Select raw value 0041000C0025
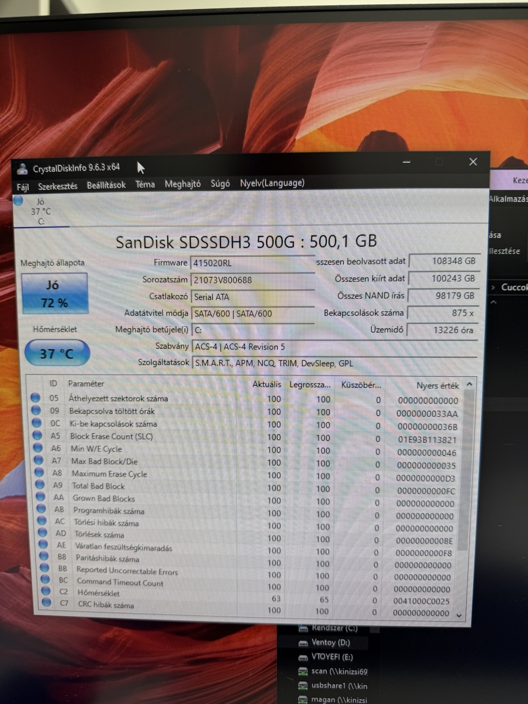 click(x=421, y=601)
